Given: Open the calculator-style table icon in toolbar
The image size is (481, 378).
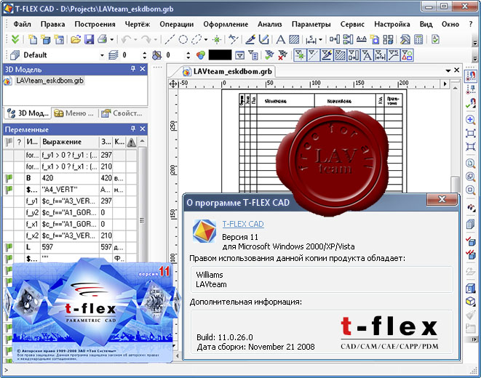Looking at the screenshot, I should coord(418,39).
